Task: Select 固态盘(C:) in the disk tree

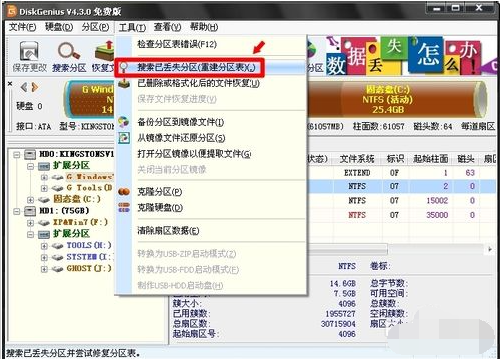Action: (77, 199)
